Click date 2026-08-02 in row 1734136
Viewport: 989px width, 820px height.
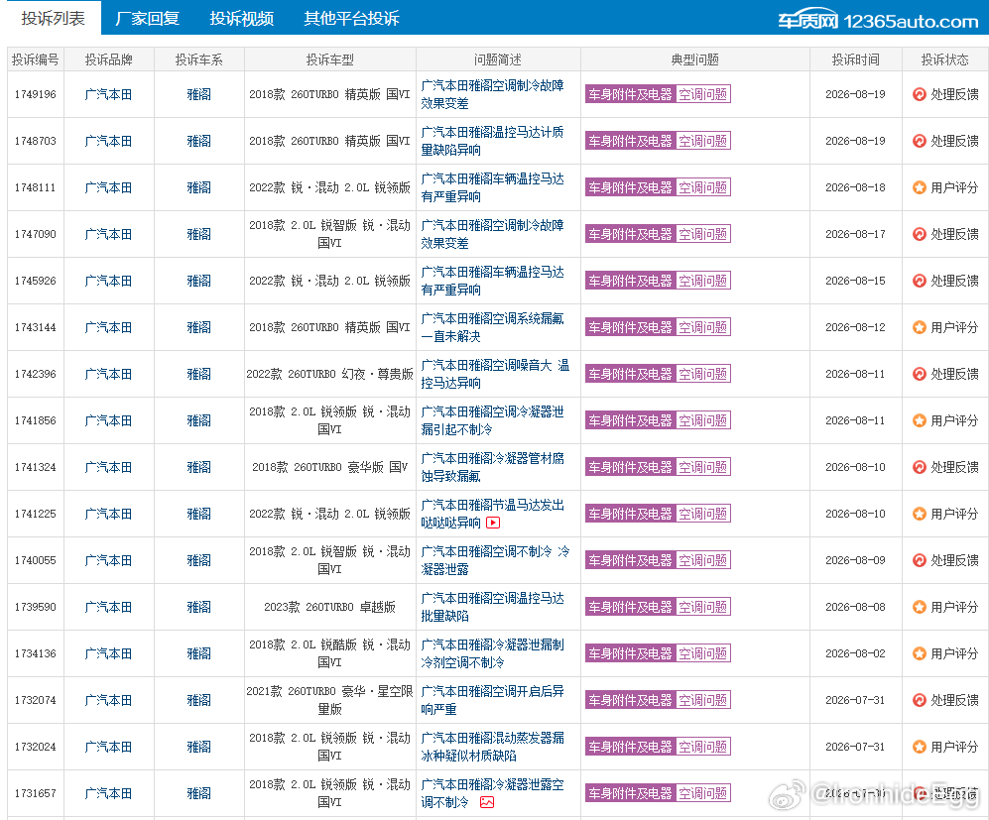(855, 654)
